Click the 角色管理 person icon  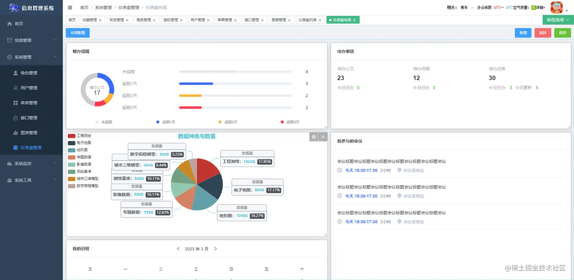(16, 73)
